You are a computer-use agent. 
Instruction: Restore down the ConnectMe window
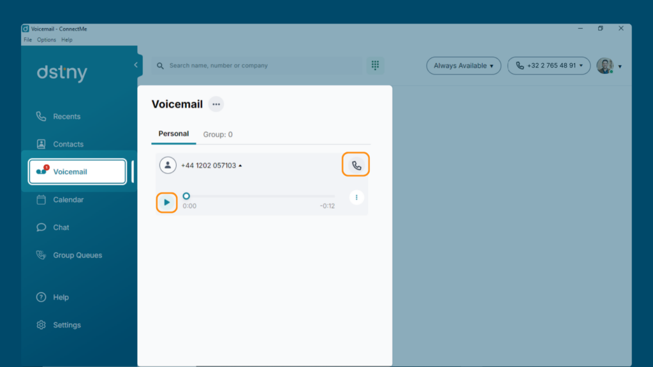601,28
